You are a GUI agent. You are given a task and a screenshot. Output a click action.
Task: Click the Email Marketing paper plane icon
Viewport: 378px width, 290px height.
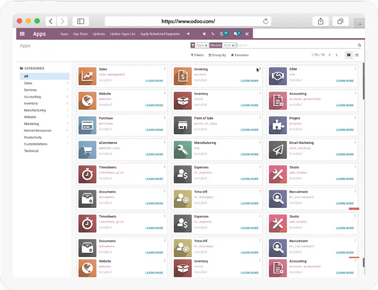click(278, 150)
